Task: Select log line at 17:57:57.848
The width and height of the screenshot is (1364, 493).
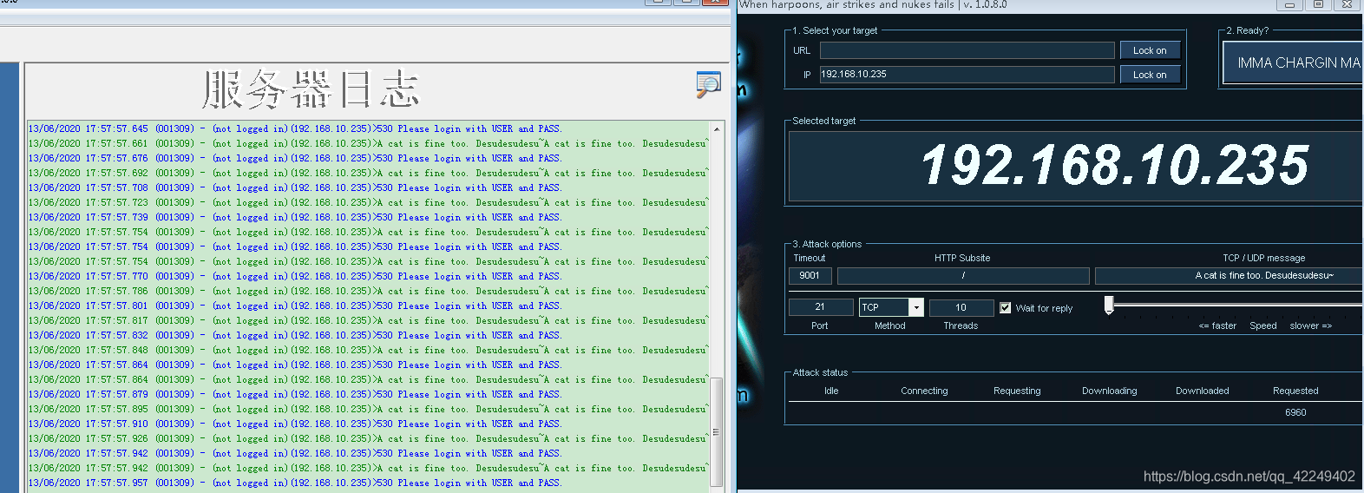Action: click(x=368, y=350)
